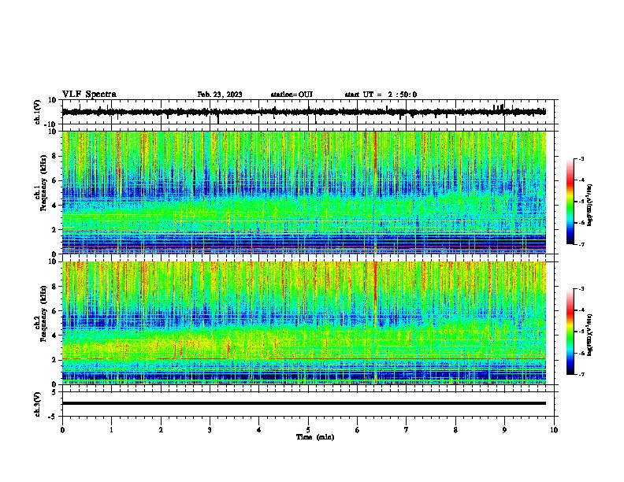The height and width of the screenshot is (482, 624).
Task: Click the "station=OUI" header label
Action: [x=292, y=95]
